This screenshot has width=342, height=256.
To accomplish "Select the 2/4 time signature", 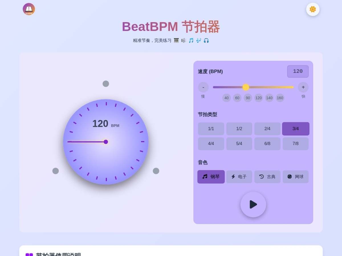I will 267,129.
